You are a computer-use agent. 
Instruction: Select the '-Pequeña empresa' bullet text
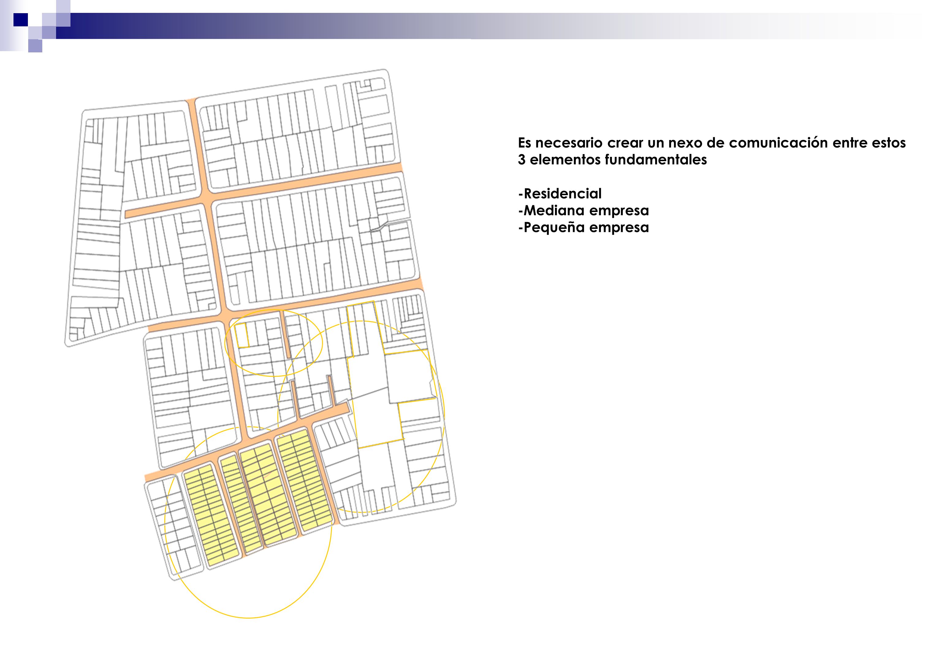[x=583, y=228]
